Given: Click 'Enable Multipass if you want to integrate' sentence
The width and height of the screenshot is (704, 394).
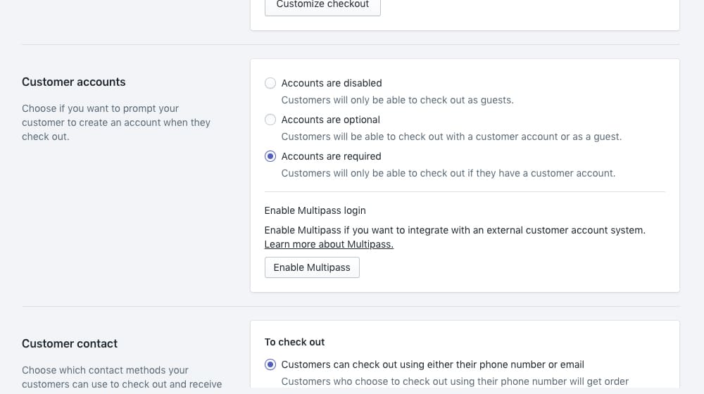Looking at the screenshot, I should [x=455, y=230].
